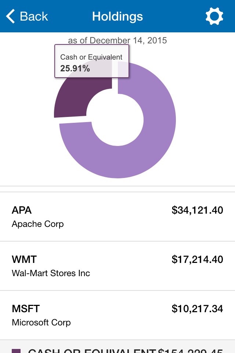Open the APA ticker holding
Viewport: 235px width, 353px height.
(x=22, y=210)
